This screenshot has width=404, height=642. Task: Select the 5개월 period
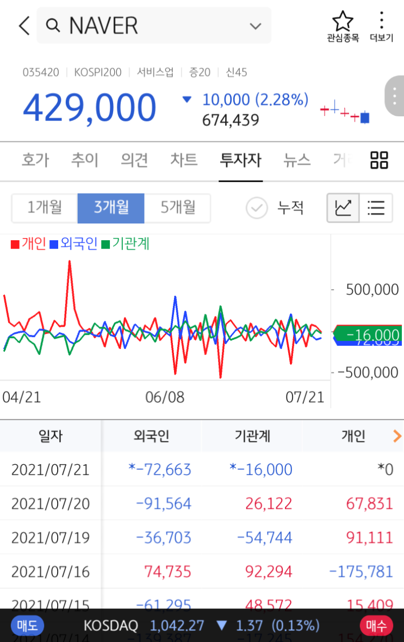coord(177,208)
